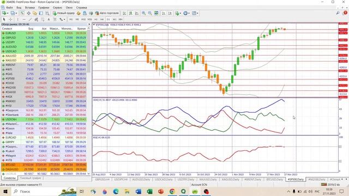Screen dimensions: 349x196
Task: Select the trendline drawing tool
Action: [31, 20]
